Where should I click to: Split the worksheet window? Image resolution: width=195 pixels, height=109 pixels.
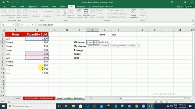(99, 11)
